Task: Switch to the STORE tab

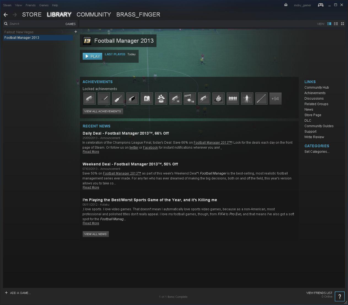Action: click(32, 15)
